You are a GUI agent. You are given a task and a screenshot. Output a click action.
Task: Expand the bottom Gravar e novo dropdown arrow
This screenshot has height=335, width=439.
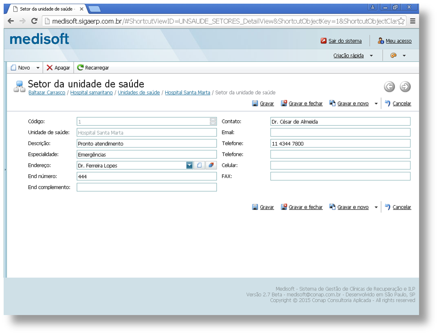(x=376, y=207)
